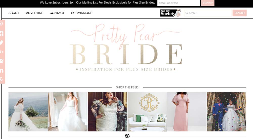
Task: Share via the email envelope icon
Action: tap(2, 61)
